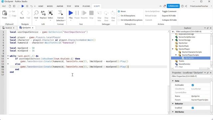213x120 pixels.
Task: Switch to the HOME ribbon tab
Action: (41, 6)
